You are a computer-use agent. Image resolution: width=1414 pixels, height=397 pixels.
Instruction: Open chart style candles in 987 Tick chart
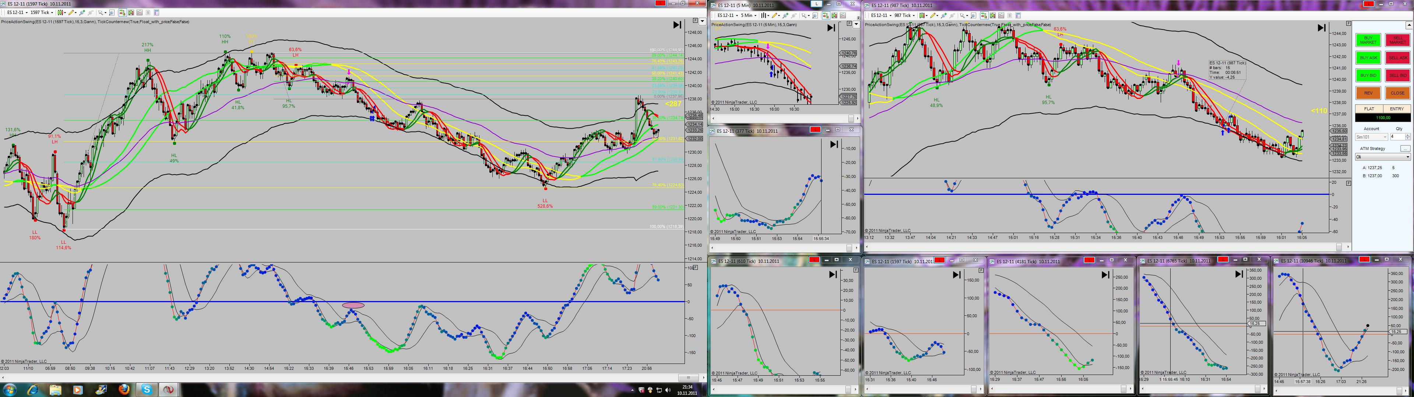922,15
